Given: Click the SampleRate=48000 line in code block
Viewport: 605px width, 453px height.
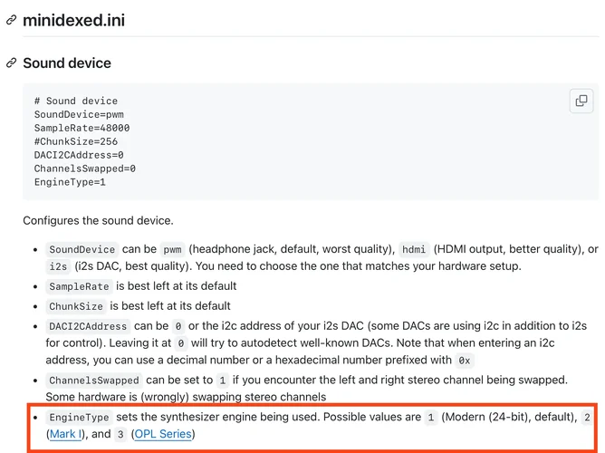Looking at the screenshot, I should pos(82,128).
